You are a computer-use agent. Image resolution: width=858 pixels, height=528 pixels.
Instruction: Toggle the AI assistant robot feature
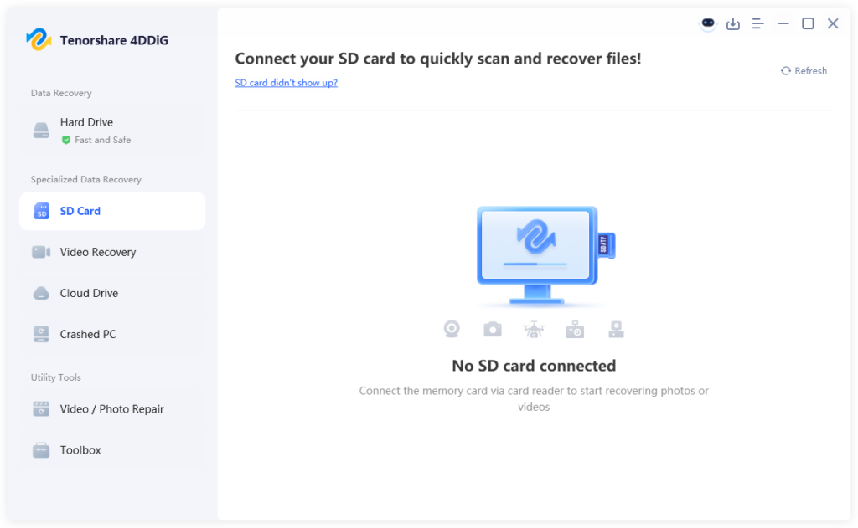(707, 23)
